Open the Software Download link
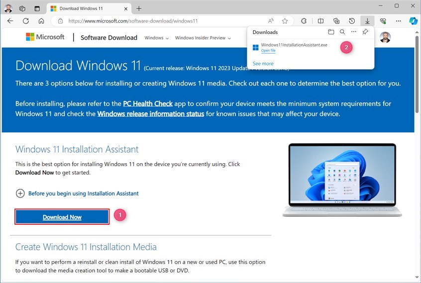Image resolution: width=421 pixels, height=283 pixels. pyautogui.click(x=109, y=38)
